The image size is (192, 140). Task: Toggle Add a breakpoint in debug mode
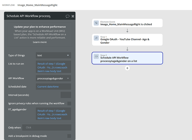(69, 136)
